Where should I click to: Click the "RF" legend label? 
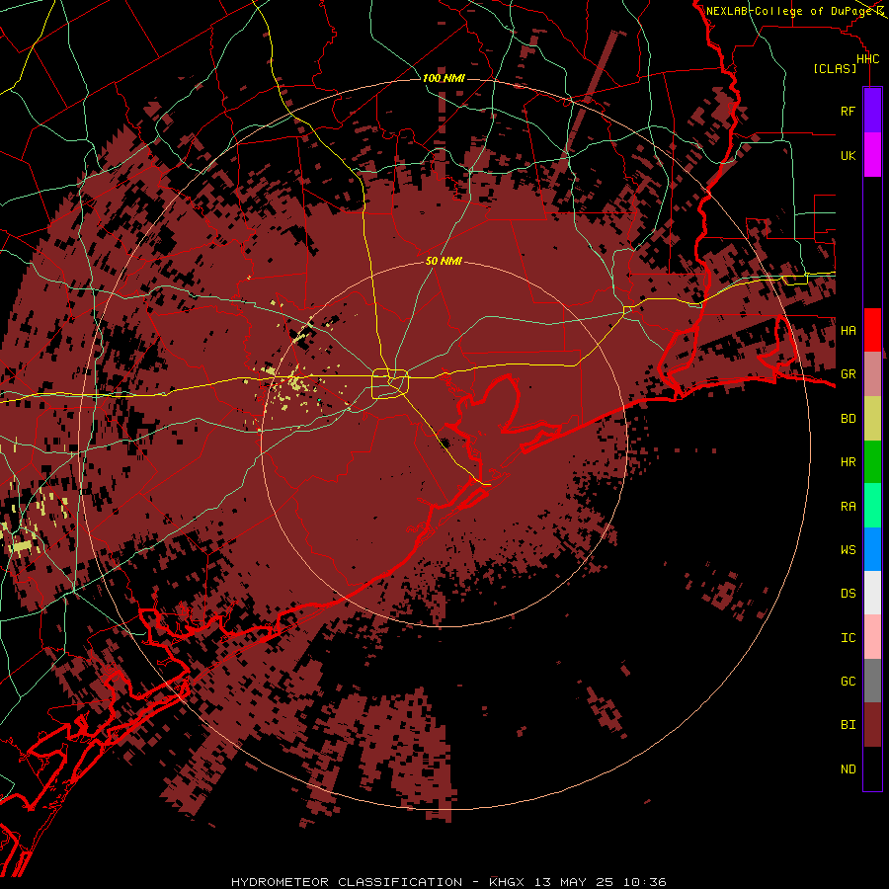pos(848,111)
